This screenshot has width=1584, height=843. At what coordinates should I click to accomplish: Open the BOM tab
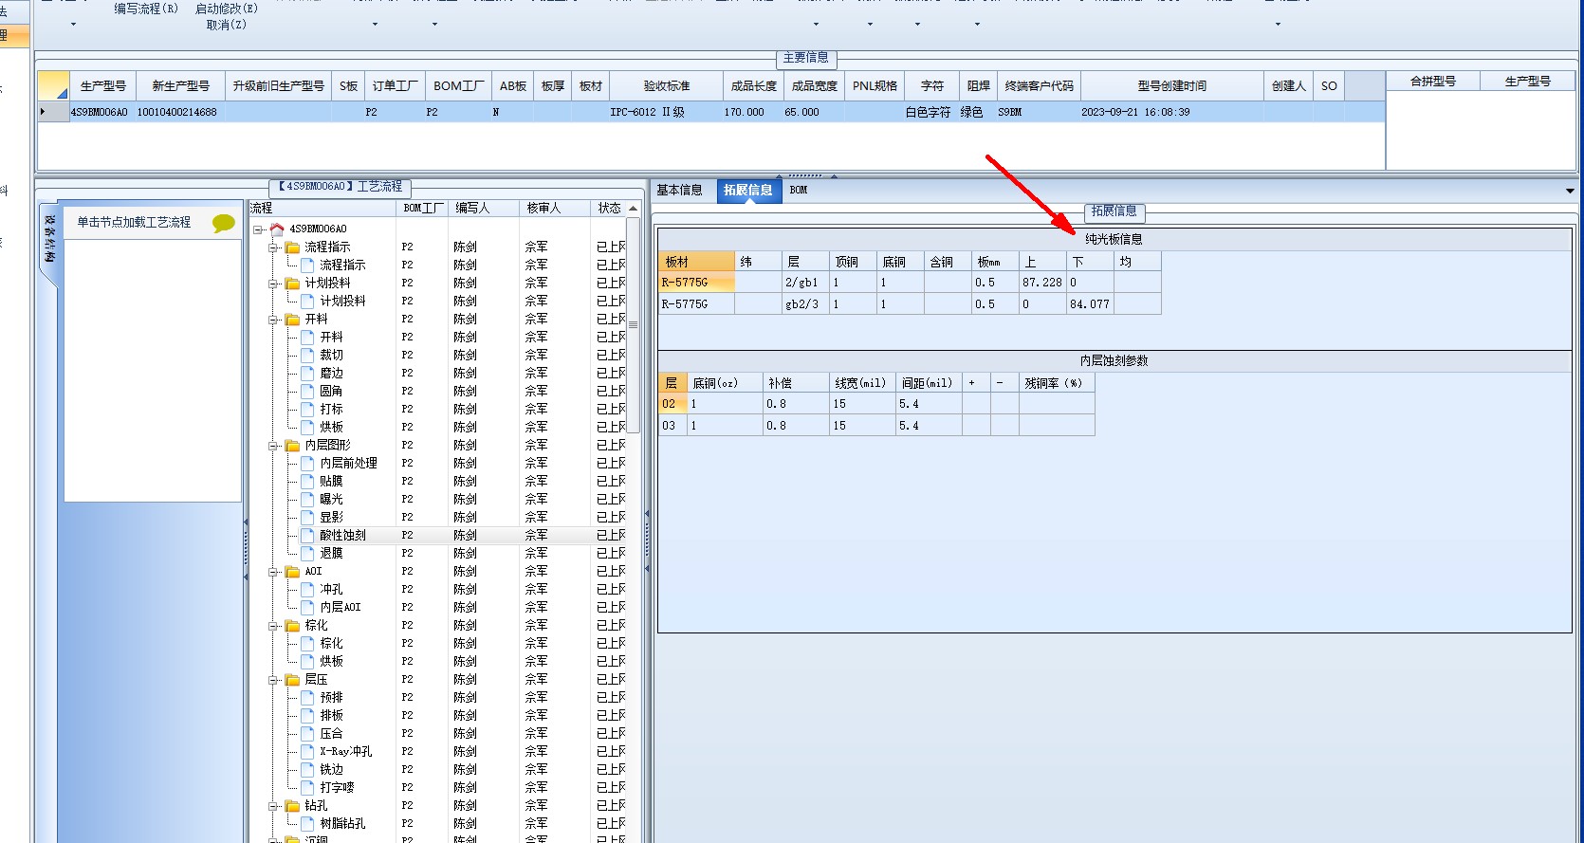click(799, 190)
